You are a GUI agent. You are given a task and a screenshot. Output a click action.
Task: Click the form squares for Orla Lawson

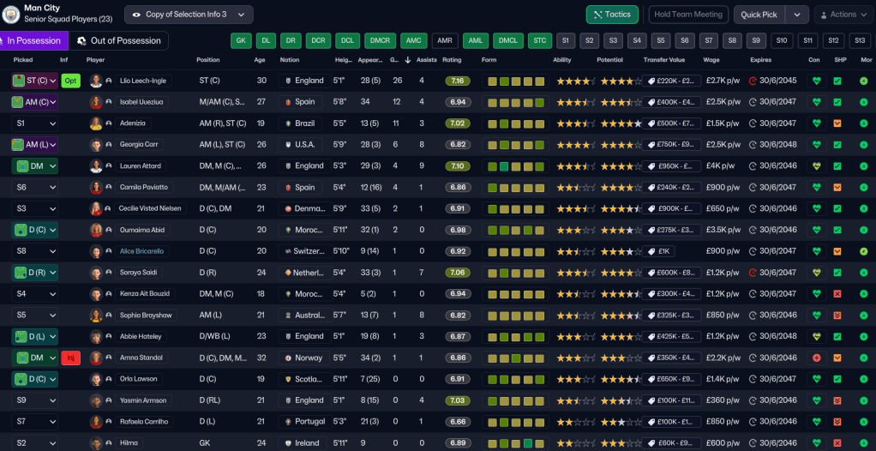coord(515,379)
